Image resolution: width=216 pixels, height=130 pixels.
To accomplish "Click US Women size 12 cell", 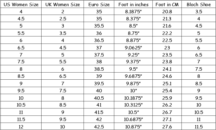I will (x=21, y=127).
